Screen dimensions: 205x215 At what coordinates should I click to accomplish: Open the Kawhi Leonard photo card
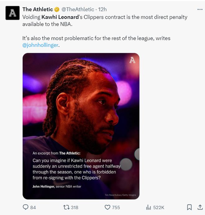(81, 124)
